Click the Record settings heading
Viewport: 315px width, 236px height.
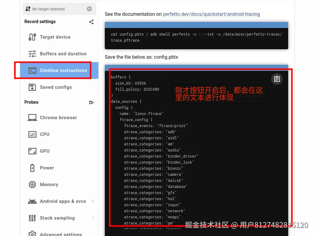pyautogui.click(x=40, y=22)
